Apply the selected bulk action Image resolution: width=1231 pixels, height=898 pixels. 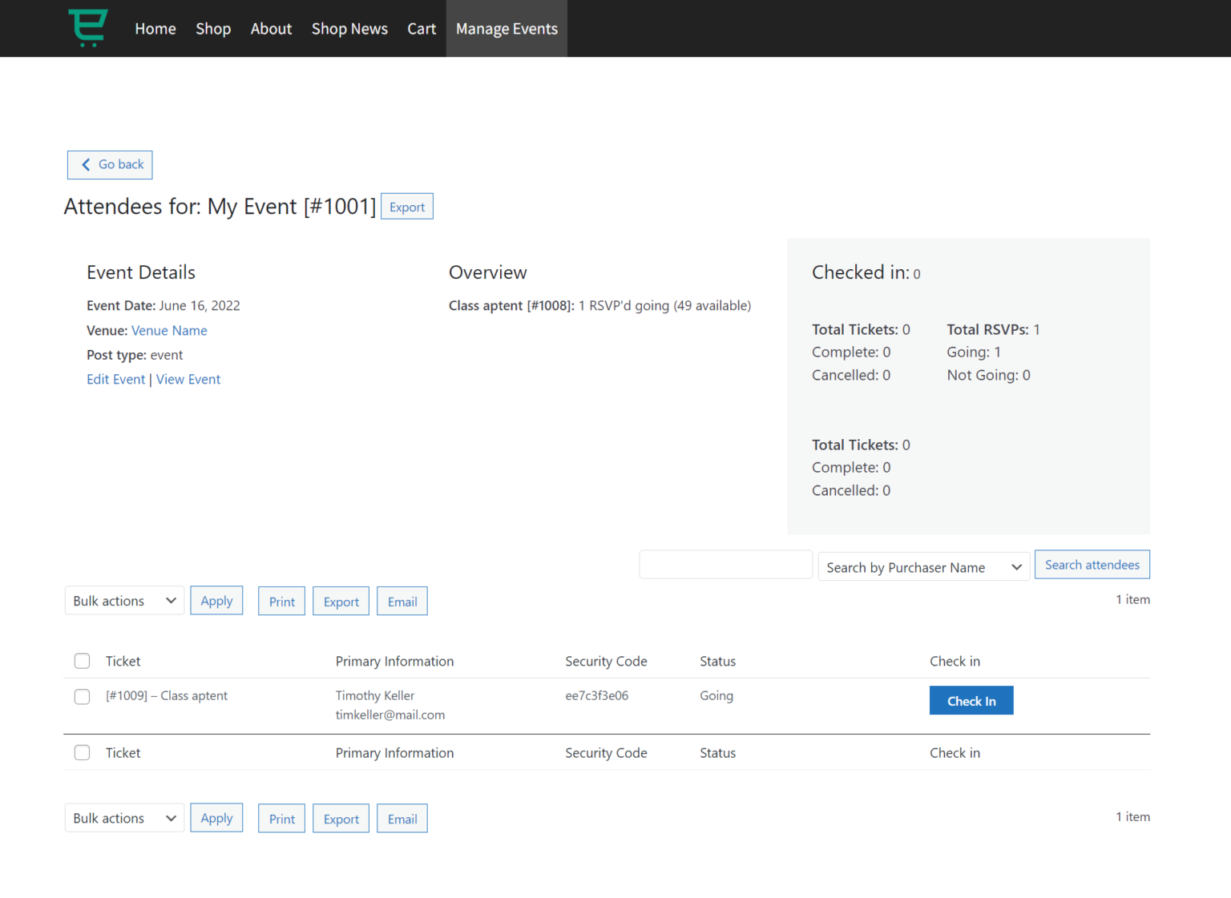pyautogui.click(x=216, y=600)
